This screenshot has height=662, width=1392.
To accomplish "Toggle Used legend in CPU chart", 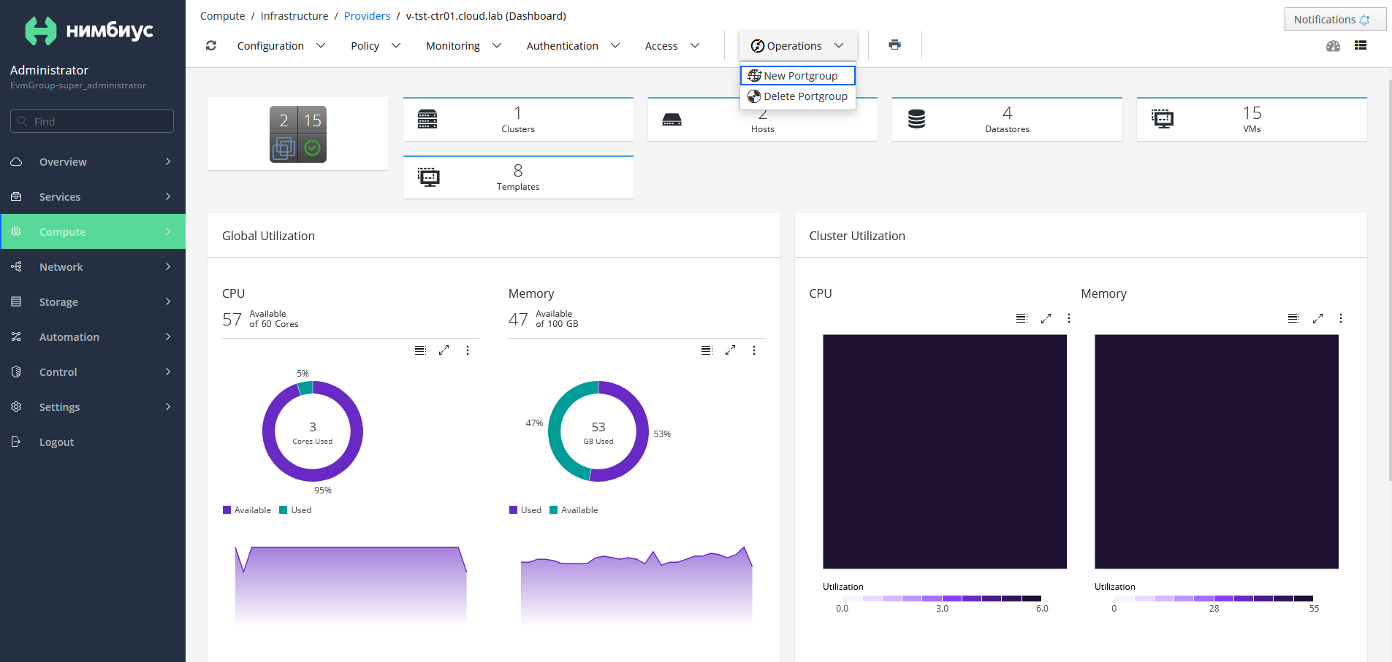I will click(295, 510).
